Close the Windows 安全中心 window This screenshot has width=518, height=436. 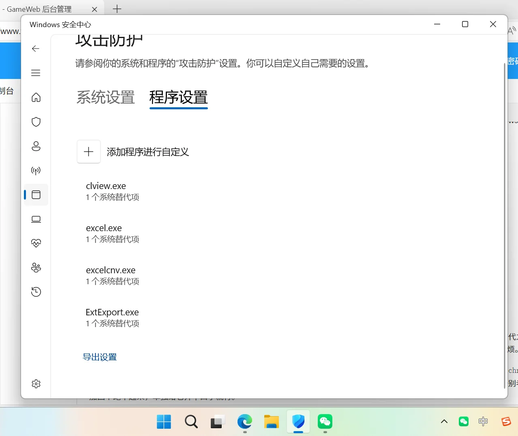pyautogui.click(x=493, y=24)
